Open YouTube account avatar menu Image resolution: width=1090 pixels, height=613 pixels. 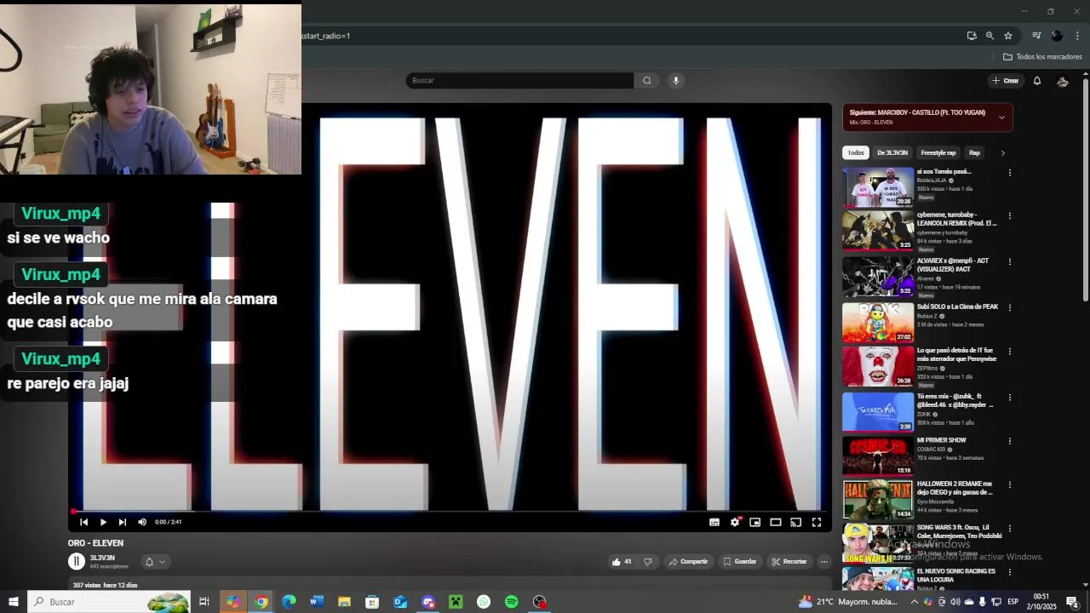1063,81
